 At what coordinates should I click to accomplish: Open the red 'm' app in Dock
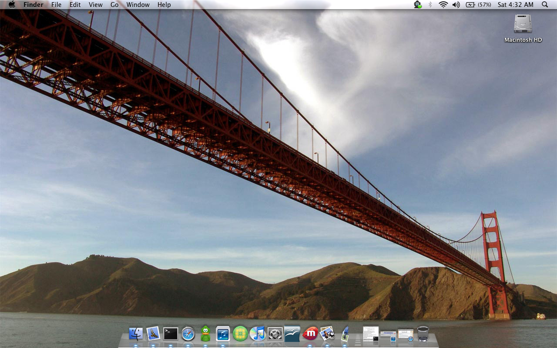[x=310, y=334]
